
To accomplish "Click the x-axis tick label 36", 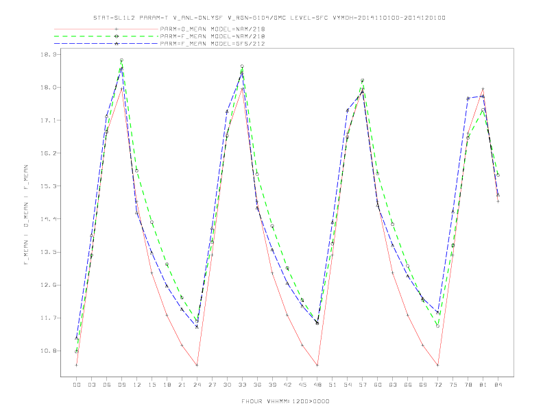I will click(x=257, y=385).
